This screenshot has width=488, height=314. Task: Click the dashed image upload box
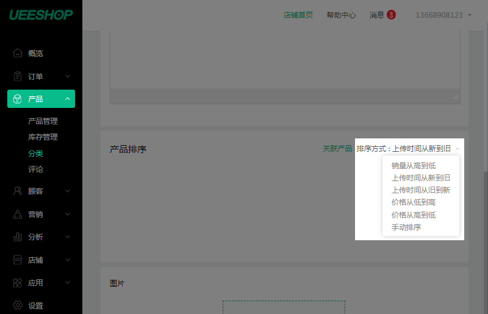tap(284, 307)
